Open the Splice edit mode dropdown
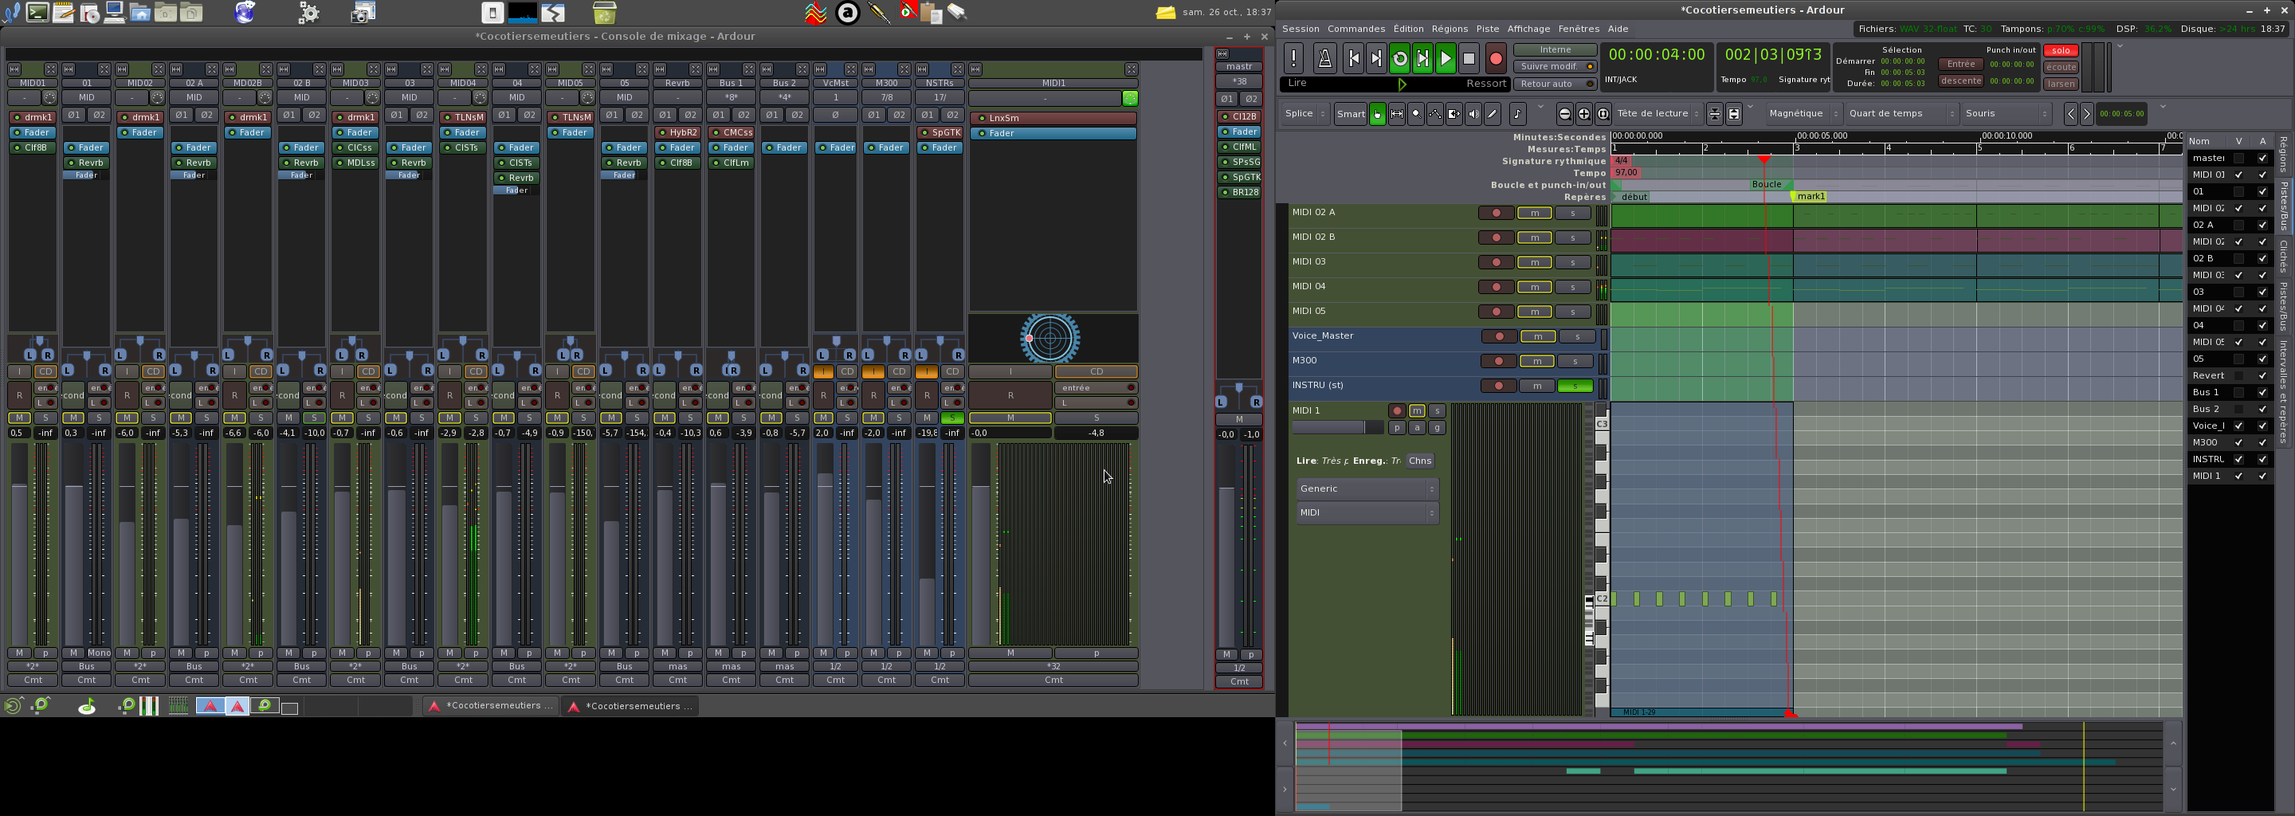The image size is (2295, 816). pos(1305,114)
